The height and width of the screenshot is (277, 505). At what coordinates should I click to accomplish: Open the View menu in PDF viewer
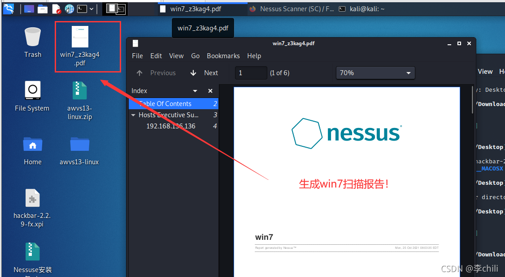[176, 56]
